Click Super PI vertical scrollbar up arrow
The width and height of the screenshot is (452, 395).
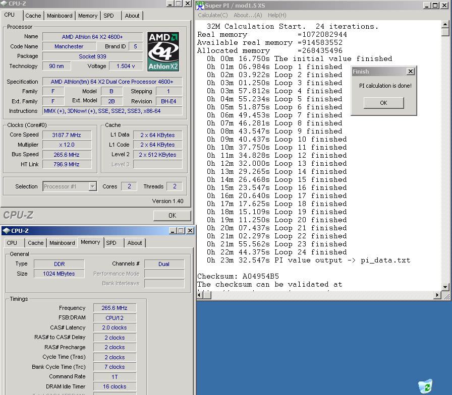point(445,24)
